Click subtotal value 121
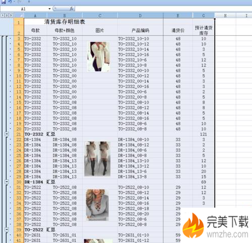The image size is (252, 243). (204, 134)
